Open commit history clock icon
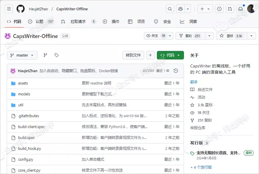This screenshot has width=259, height=174. tap(176, 71)
